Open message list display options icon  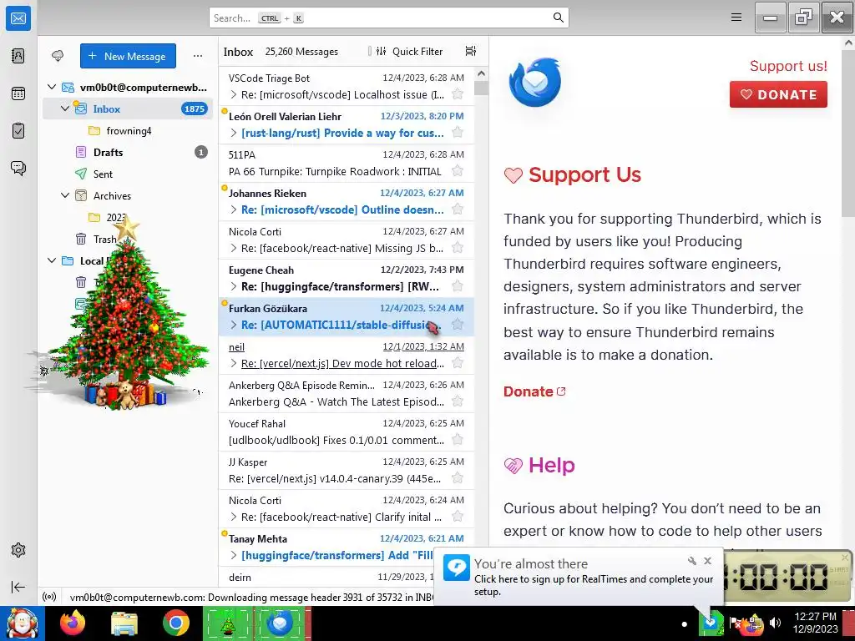coord(471,51)
